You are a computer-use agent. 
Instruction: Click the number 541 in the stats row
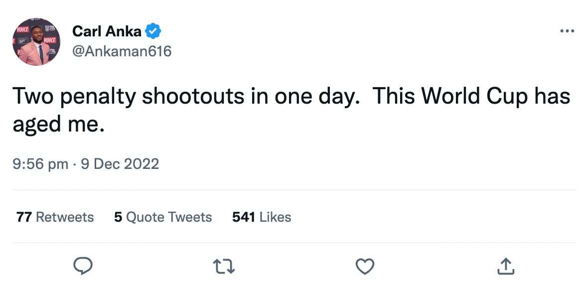tap(244, 217)
